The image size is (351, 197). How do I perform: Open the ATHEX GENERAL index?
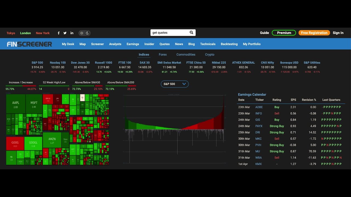coord(244,63)
